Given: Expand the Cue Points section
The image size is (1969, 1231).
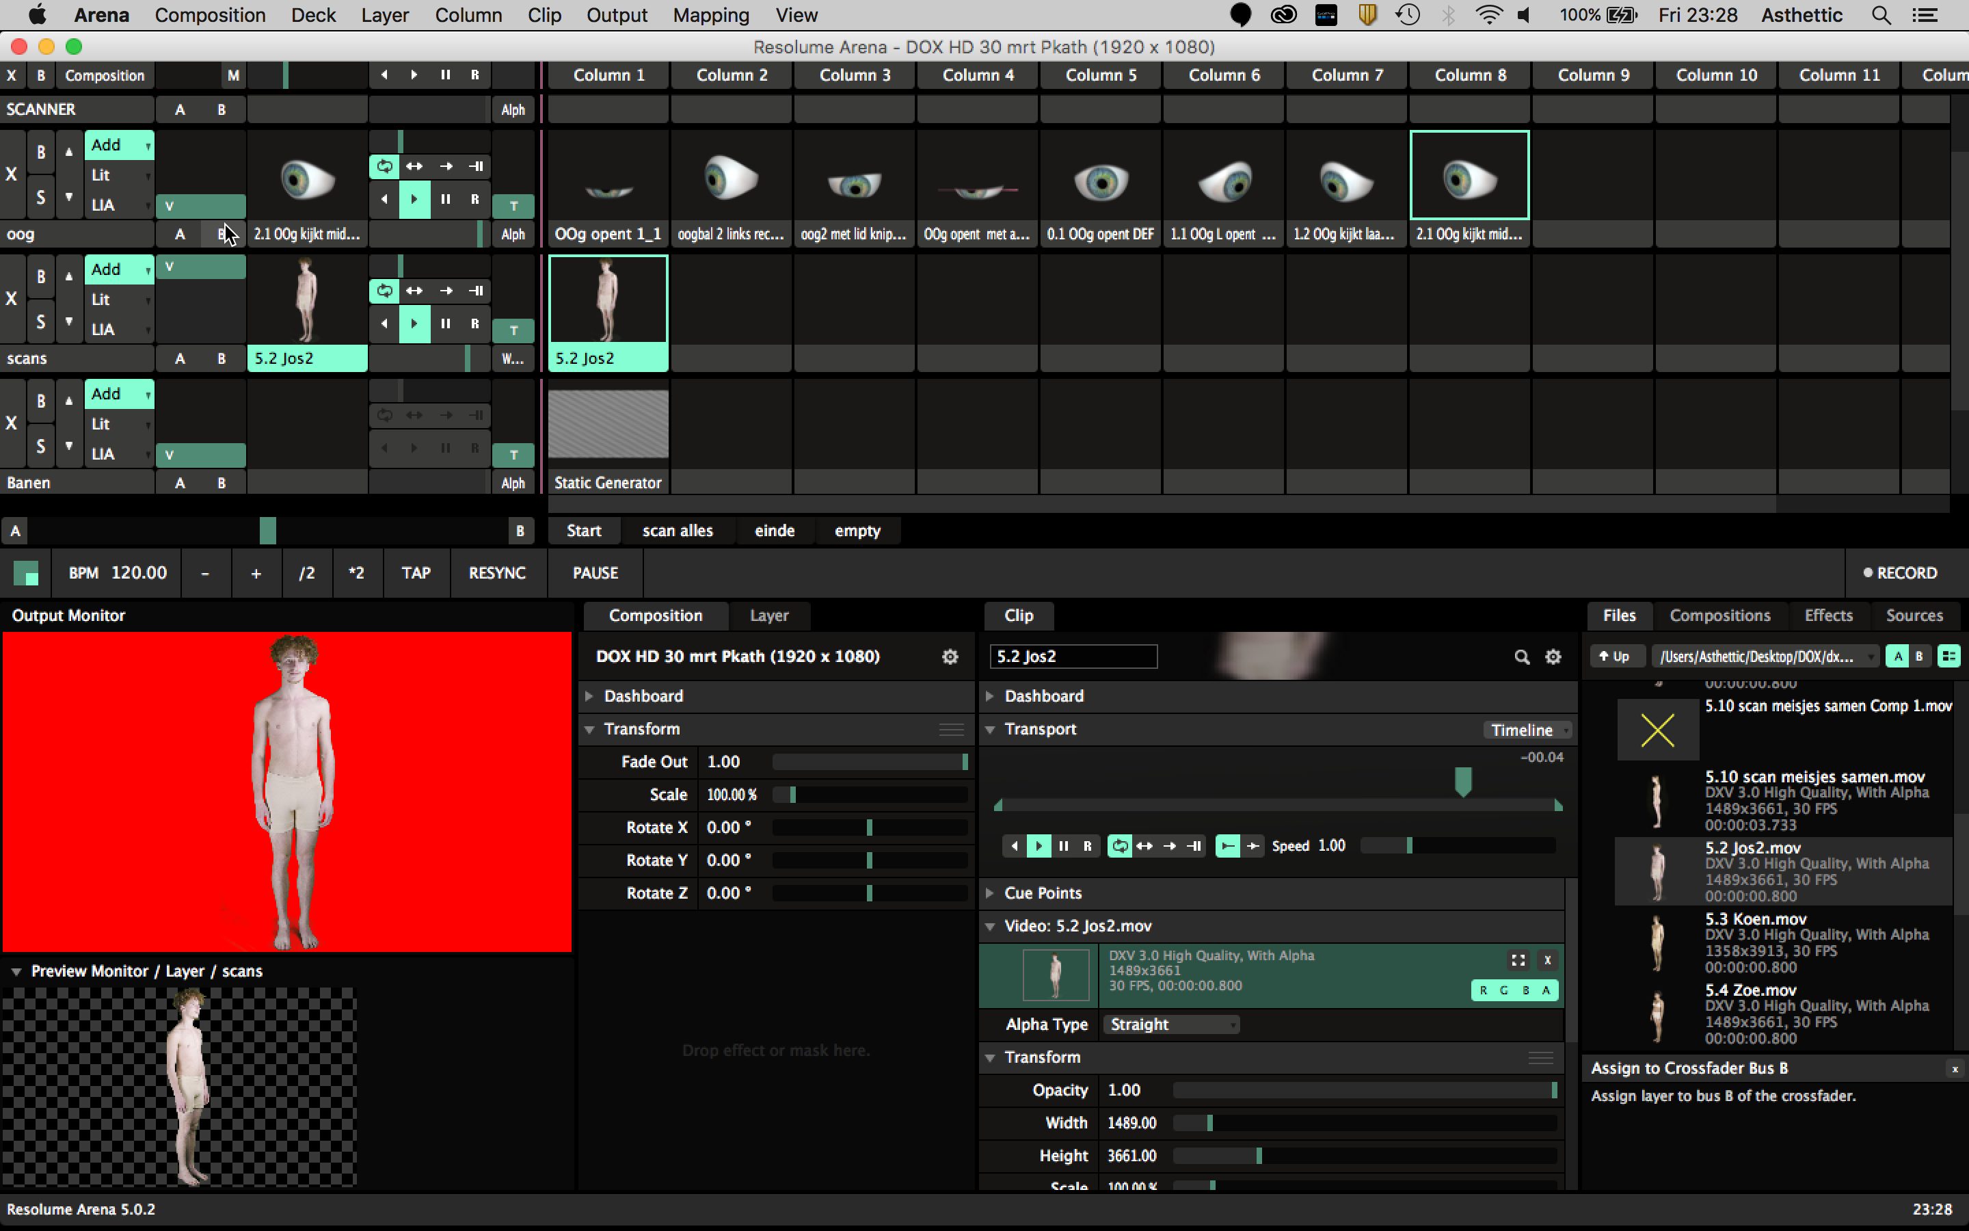Looking at the screenshot, I should click(x=990, y=893).
